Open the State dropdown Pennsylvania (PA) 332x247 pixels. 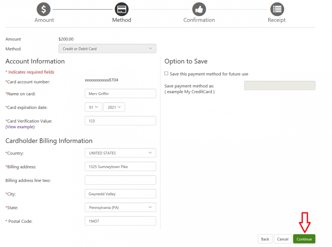(x=120, y=207)
